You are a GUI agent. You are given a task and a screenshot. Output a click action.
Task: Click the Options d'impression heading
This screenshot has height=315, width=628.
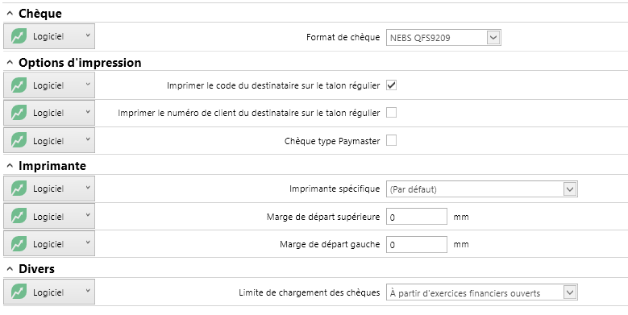tap(80, 63)
